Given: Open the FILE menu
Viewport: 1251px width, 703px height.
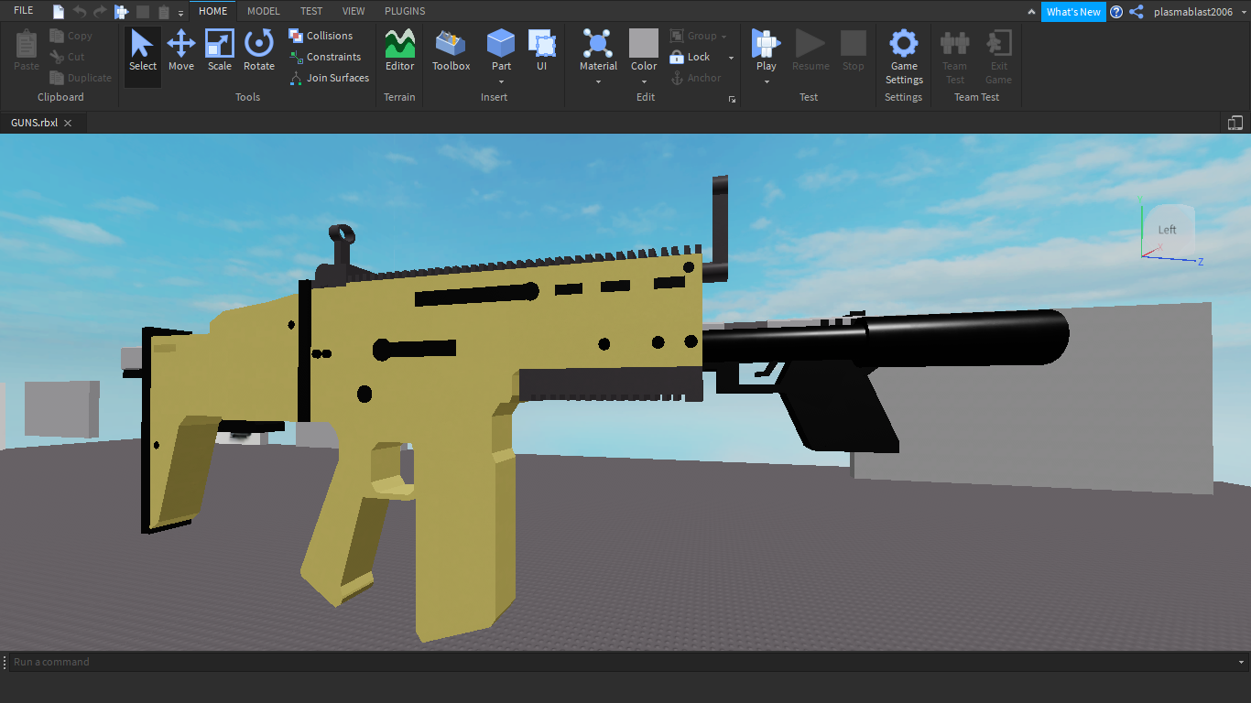Looking at the screenshot, I should point(24,11).
